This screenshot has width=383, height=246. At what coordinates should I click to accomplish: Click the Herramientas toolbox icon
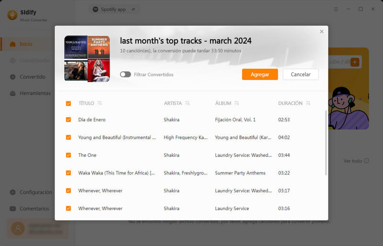pos(13,93)
